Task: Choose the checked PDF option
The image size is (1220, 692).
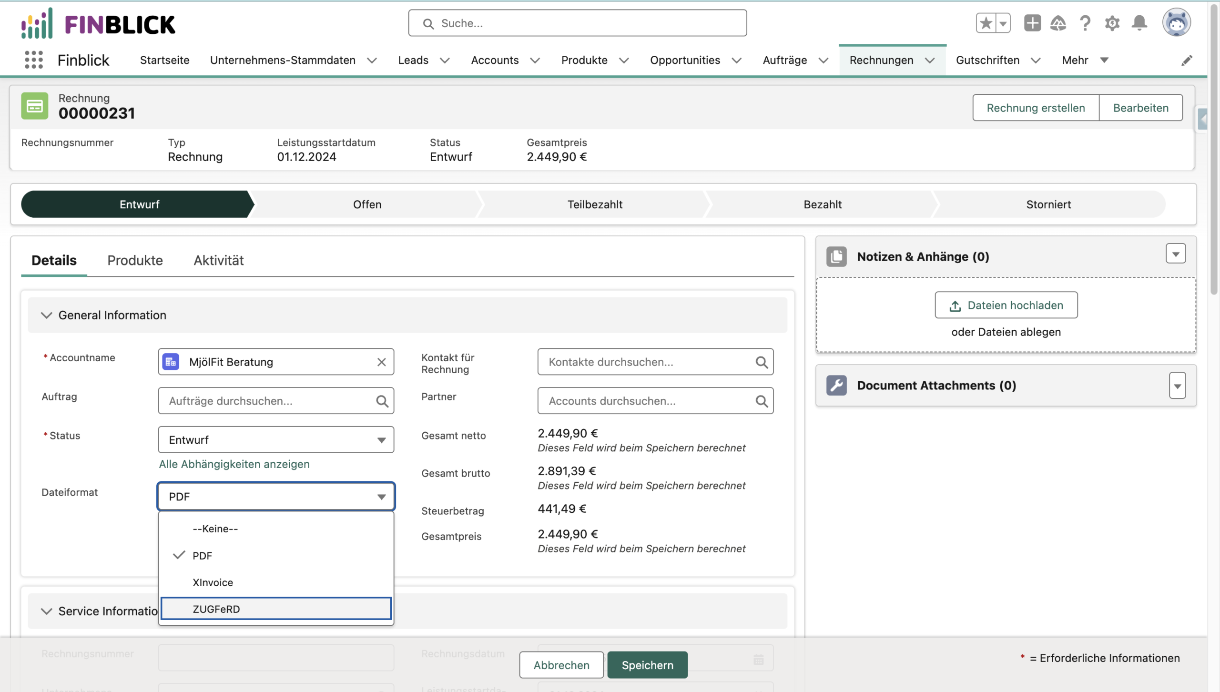Action: click(276, 556)
